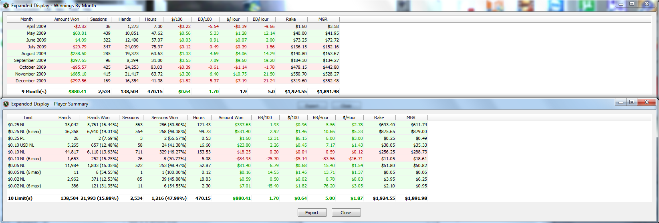The width and height of the screenshot is (659, 223).
Task: Click Hours header in Player Summary
Action: point(199,117)
